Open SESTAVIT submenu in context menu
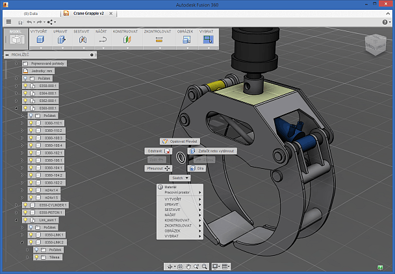The width and height of the screenshot is (395, 274). pyautogui.click(x=180, y=210)
